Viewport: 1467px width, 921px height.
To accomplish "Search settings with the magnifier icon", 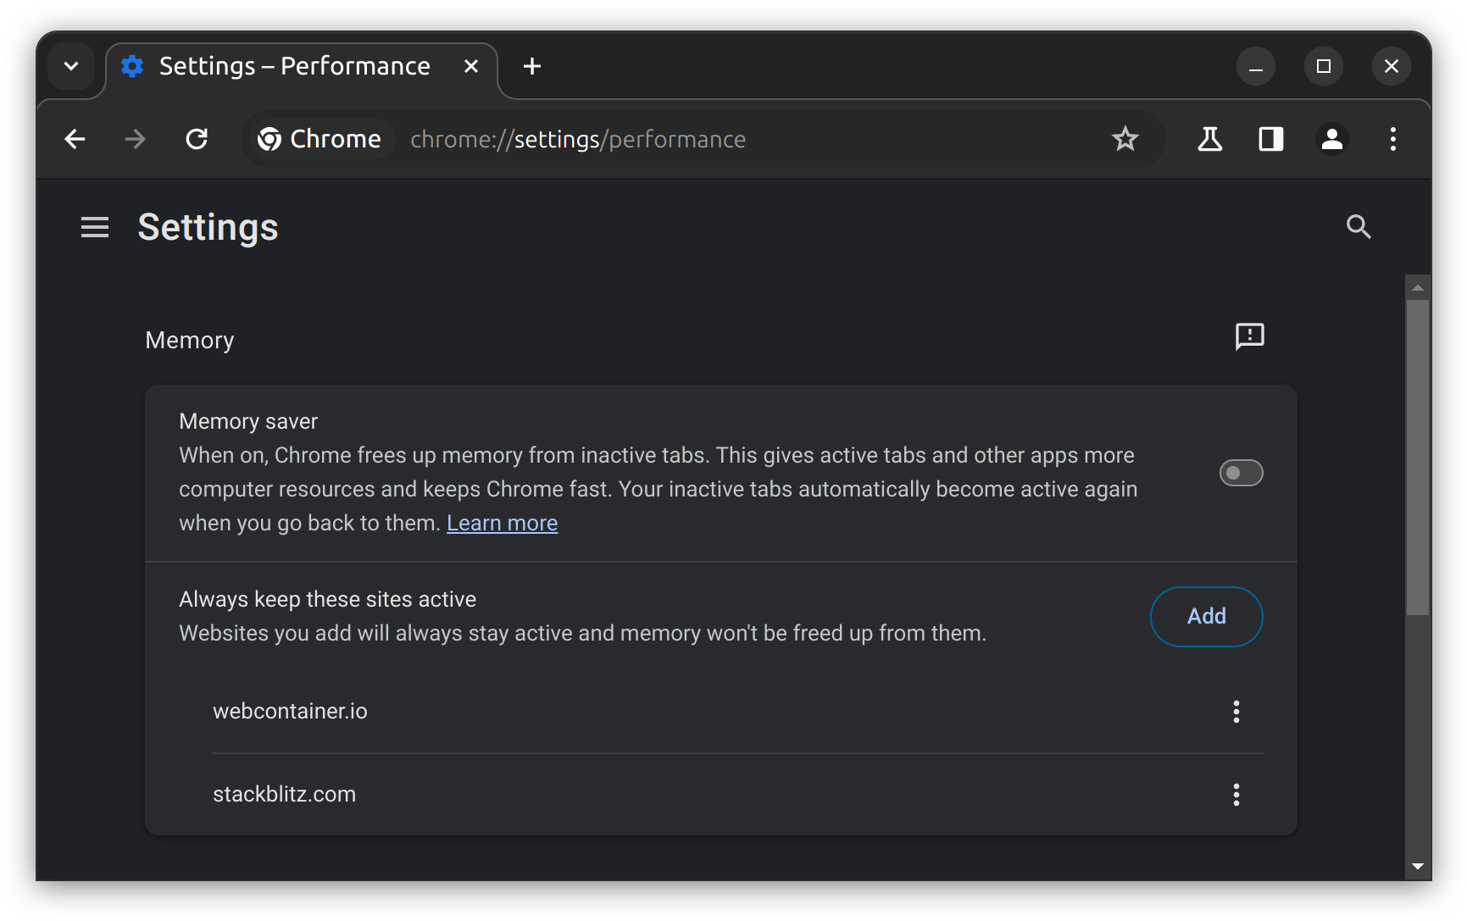I will [1358, 226].
